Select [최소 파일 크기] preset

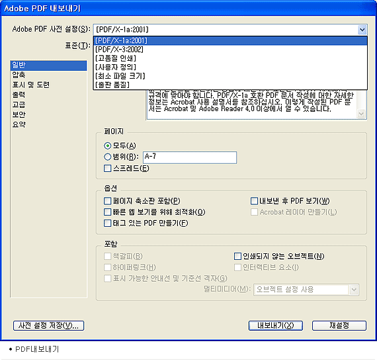coord(230,76)
